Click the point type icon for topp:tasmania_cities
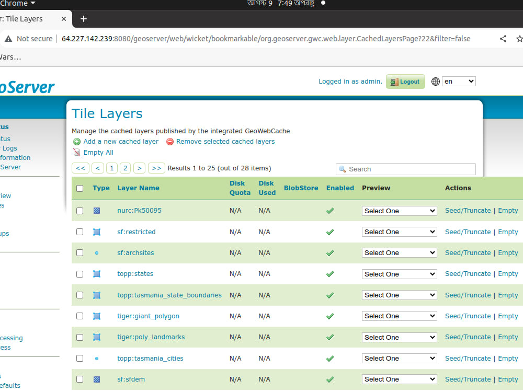523x392 pixels. [x=97, y=359]
